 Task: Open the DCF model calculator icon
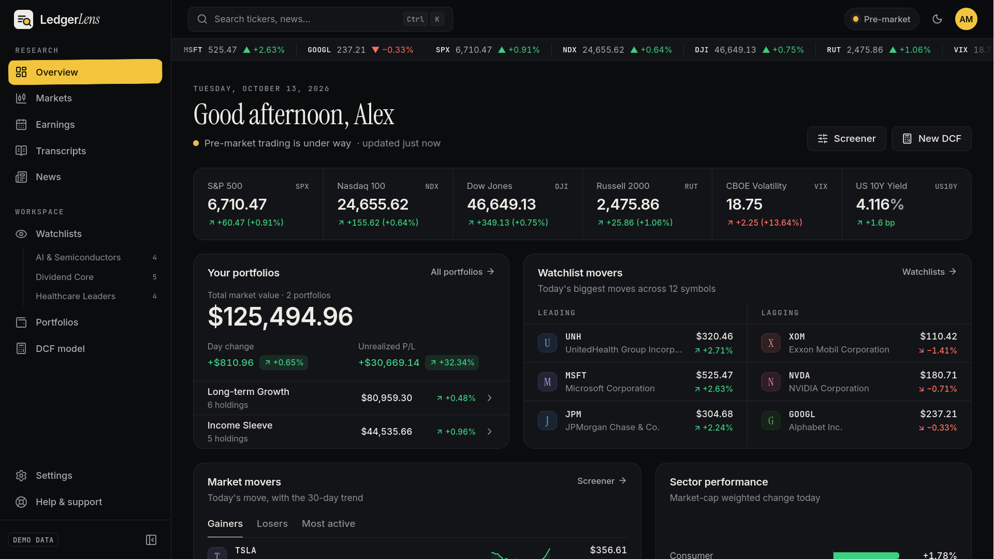(x=21, y=349)
